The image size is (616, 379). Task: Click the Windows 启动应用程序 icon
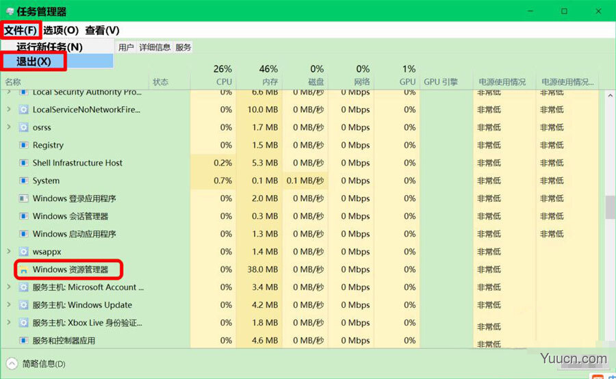(x=23, y=234)
